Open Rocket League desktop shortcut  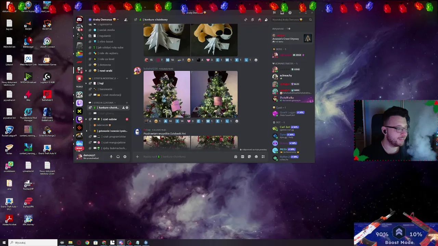point(9,132)
